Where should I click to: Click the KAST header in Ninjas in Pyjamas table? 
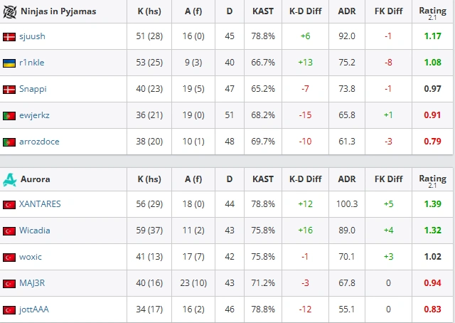[263, 11]
